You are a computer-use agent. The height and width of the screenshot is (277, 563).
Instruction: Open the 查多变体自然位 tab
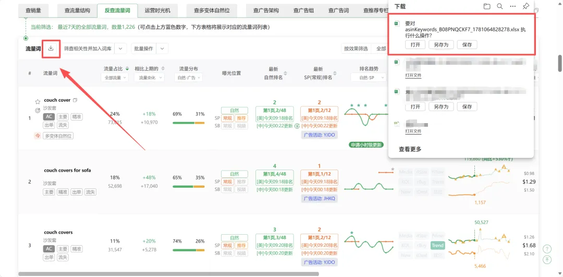[x=212, y=10]
